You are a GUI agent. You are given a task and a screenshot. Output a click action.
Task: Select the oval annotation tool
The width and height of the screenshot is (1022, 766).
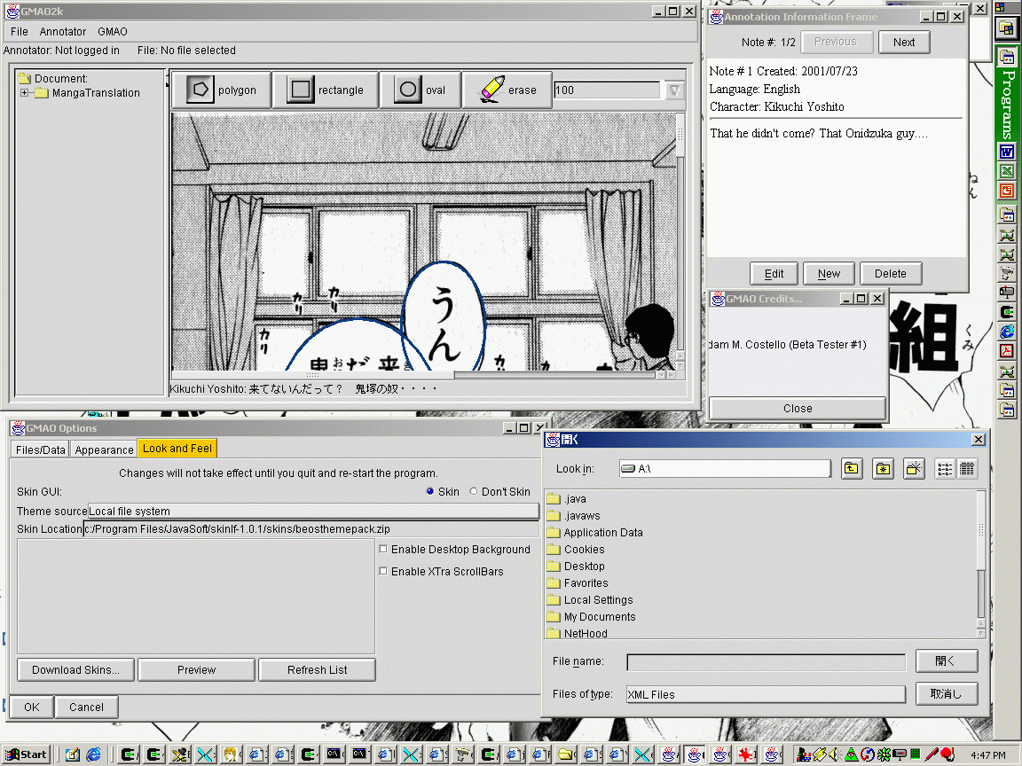(x=421, y=90)
